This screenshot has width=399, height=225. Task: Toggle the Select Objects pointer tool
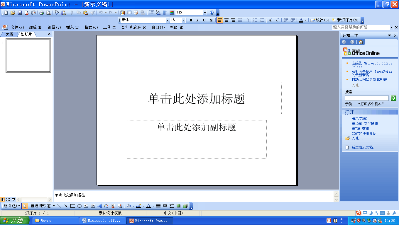(25, 206)
